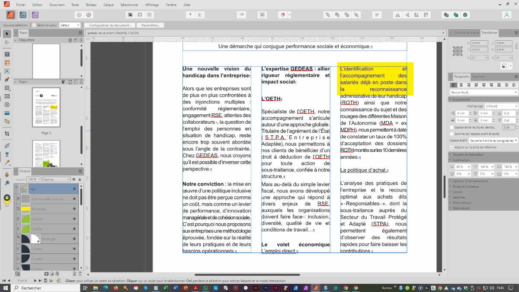Open the Calque menu
The width and height of the screenshot is (519, 292).
tap(109, 4)
